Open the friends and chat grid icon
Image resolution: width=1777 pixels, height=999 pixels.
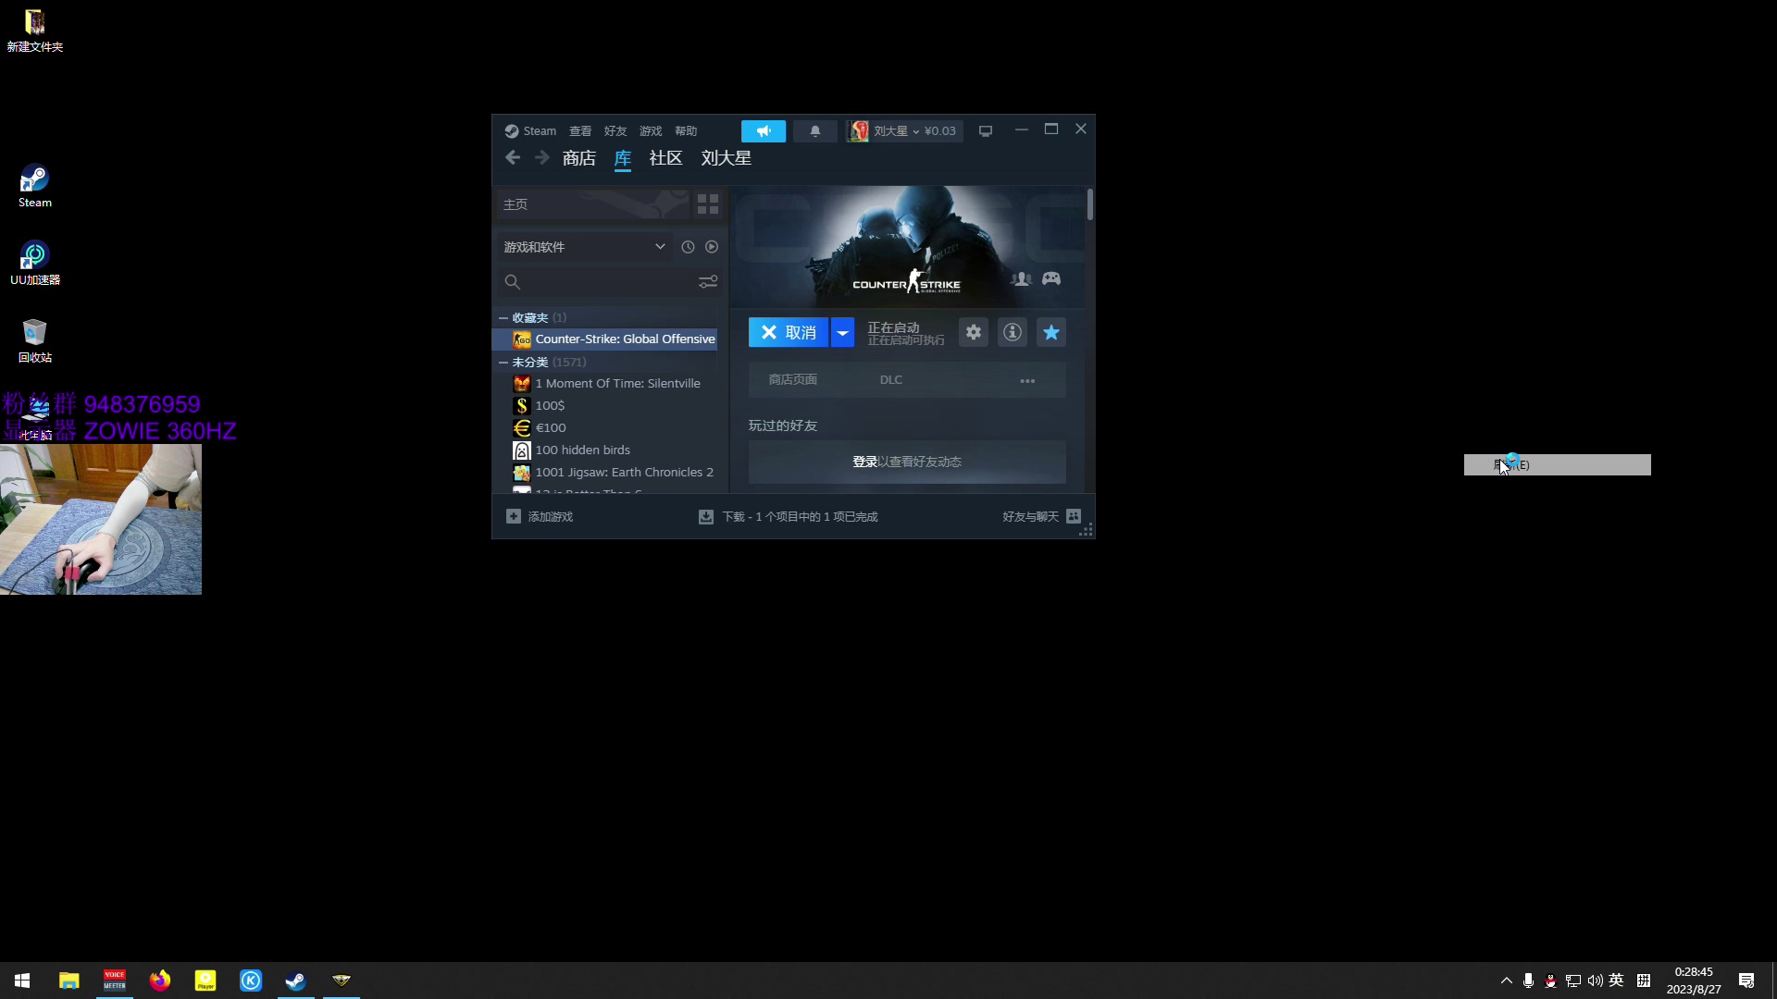tap(1074, 516)
